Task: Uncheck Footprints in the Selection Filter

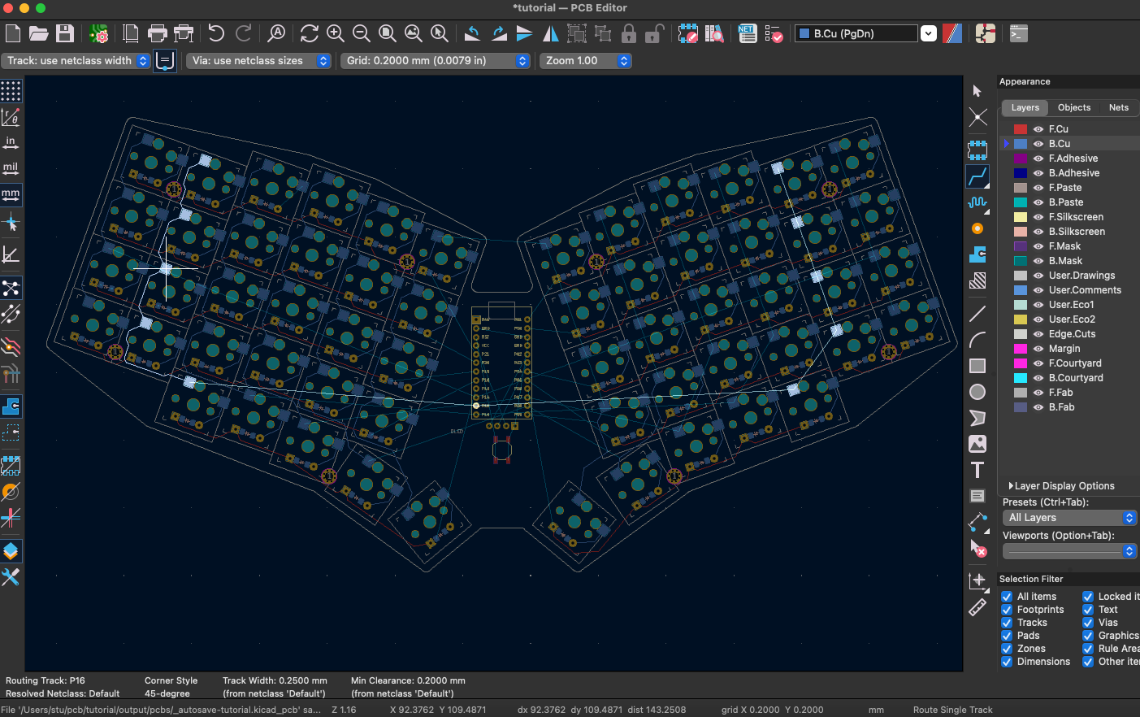Action: coord(1007,609)
